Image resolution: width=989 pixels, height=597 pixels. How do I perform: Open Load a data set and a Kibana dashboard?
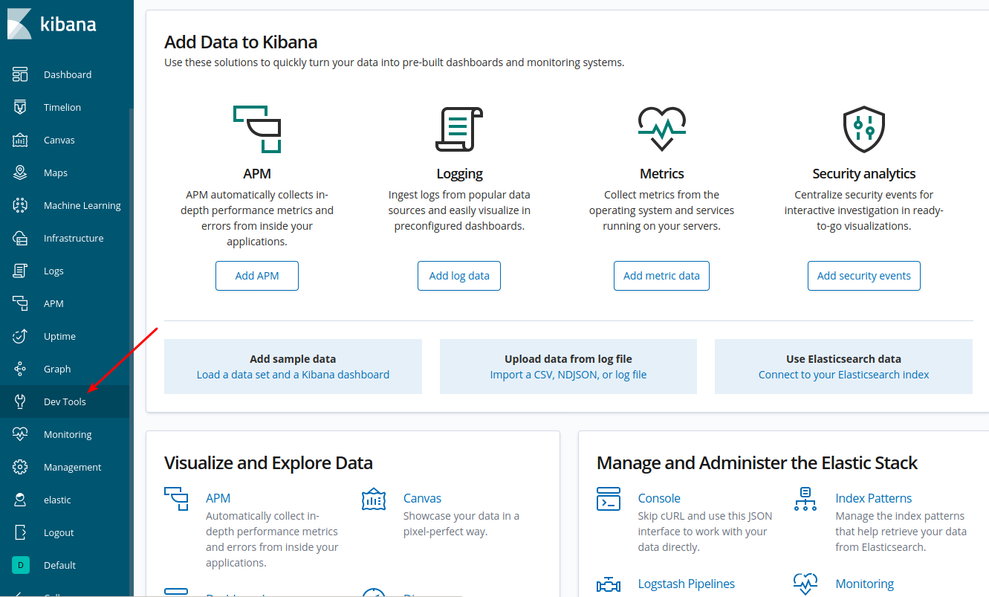293,375
